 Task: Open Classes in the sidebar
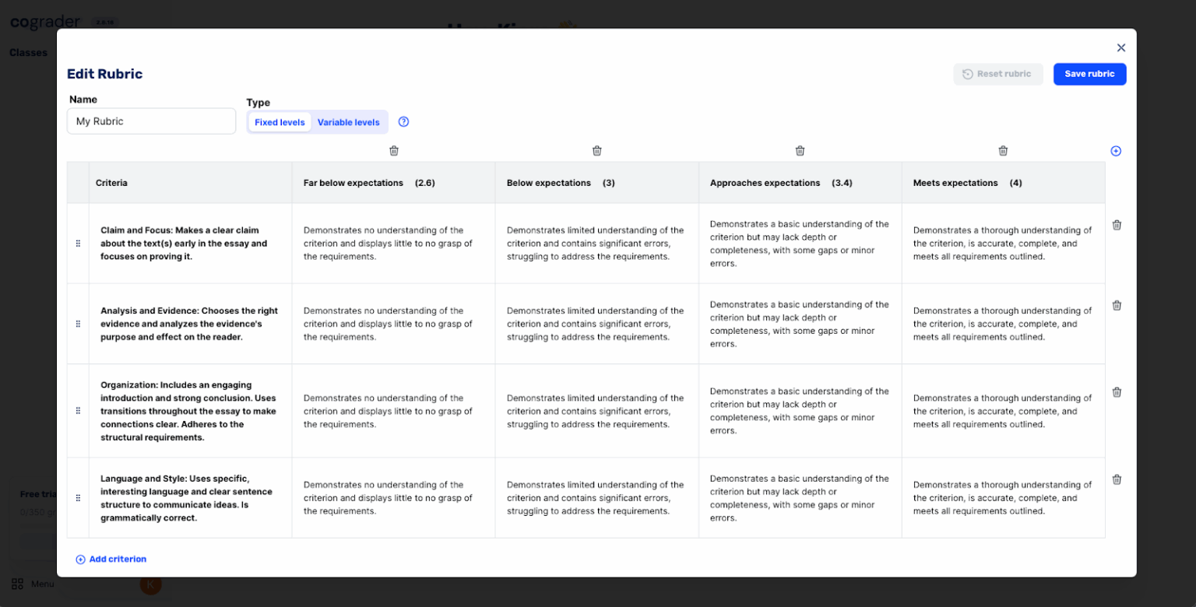pyautogui.click(x=28, y=52)
